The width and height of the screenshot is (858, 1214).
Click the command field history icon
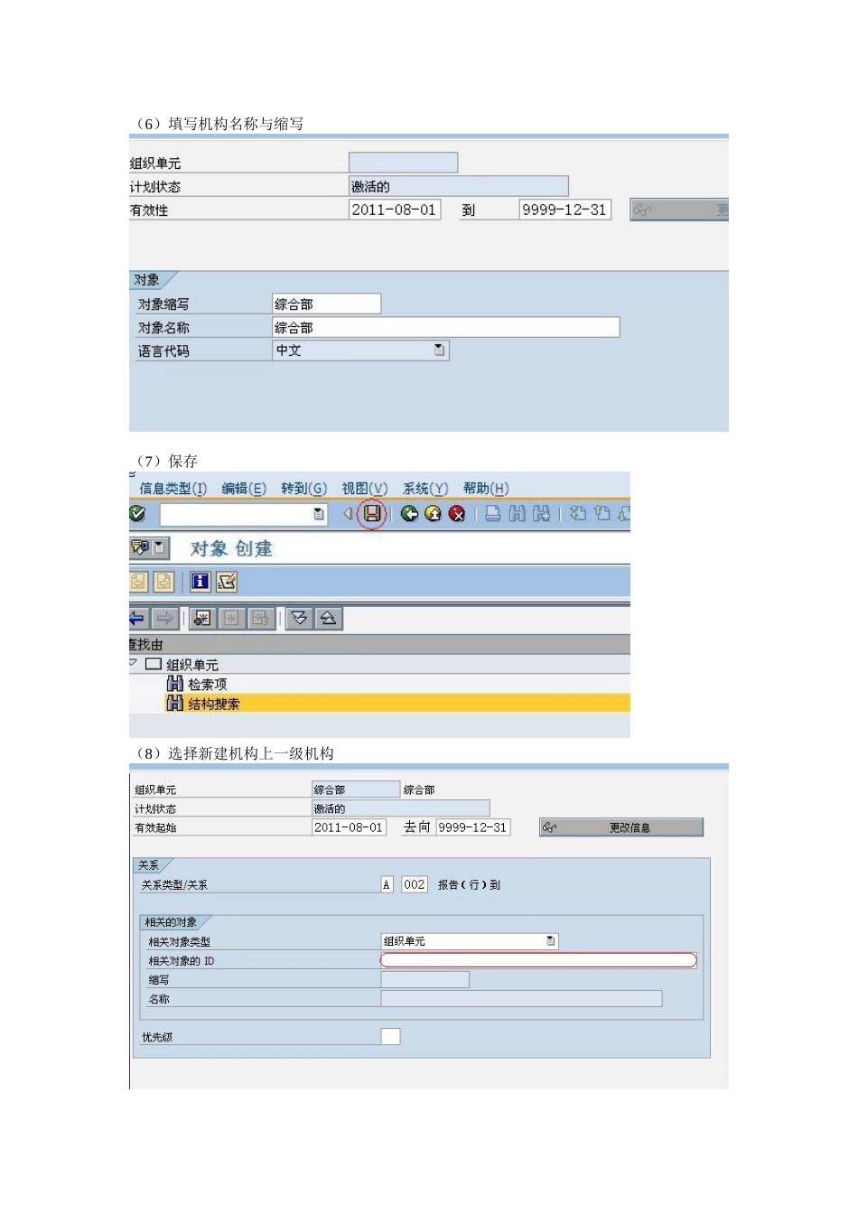click(319, 514)
